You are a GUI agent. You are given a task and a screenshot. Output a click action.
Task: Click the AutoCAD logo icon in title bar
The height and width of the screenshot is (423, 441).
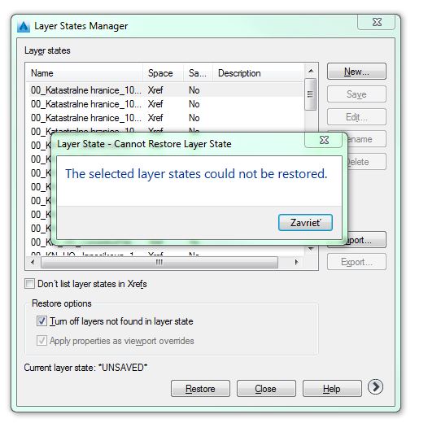24,26
